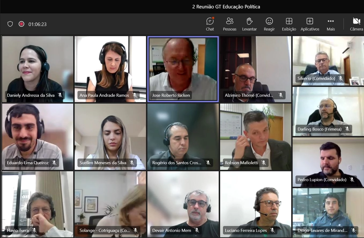
Task: Open the Aplicativos apps panel
Action: point(310,24)
